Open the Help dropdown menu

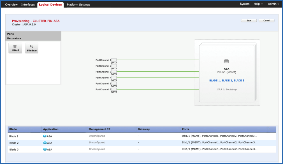pyautogui.click(x=258, y=4)
